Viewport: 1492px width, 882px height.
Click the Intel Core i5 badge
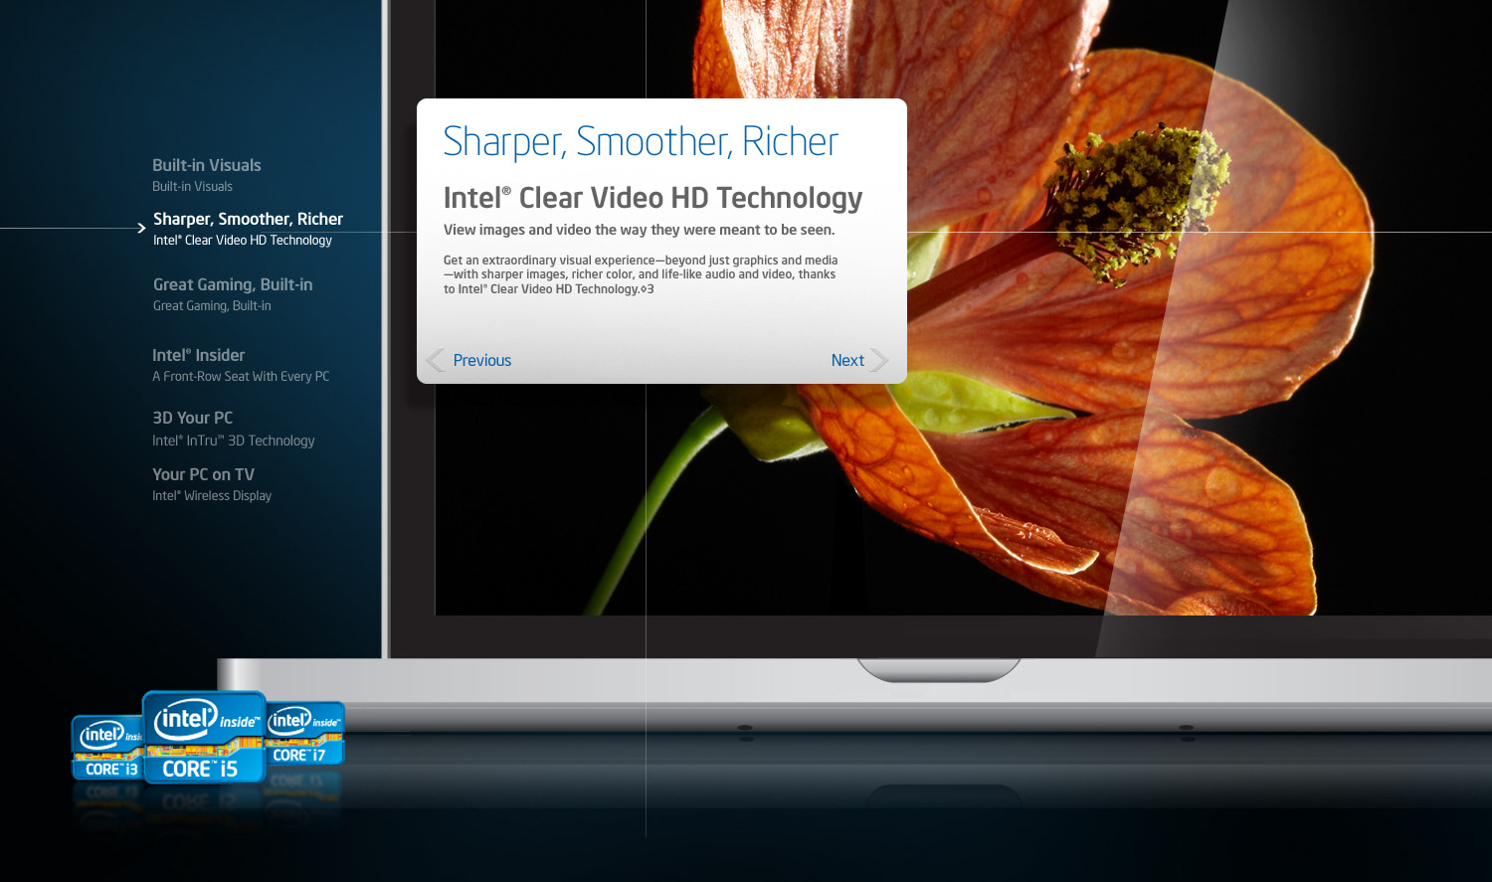click(x=204, y=738)
